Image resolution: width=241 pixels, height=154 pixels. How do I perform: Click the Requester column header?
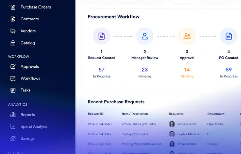[x=176, y=114]
